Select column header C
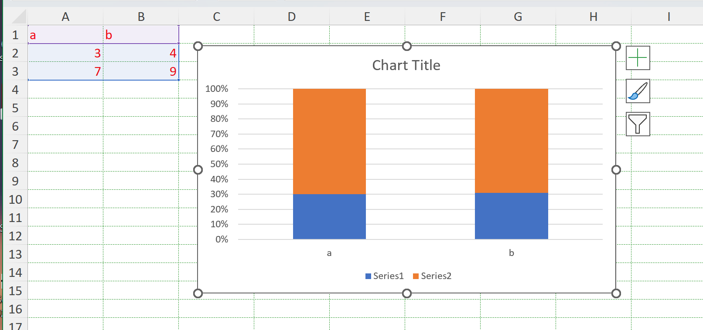Screen dimensions: 703x330 (216, 17)
